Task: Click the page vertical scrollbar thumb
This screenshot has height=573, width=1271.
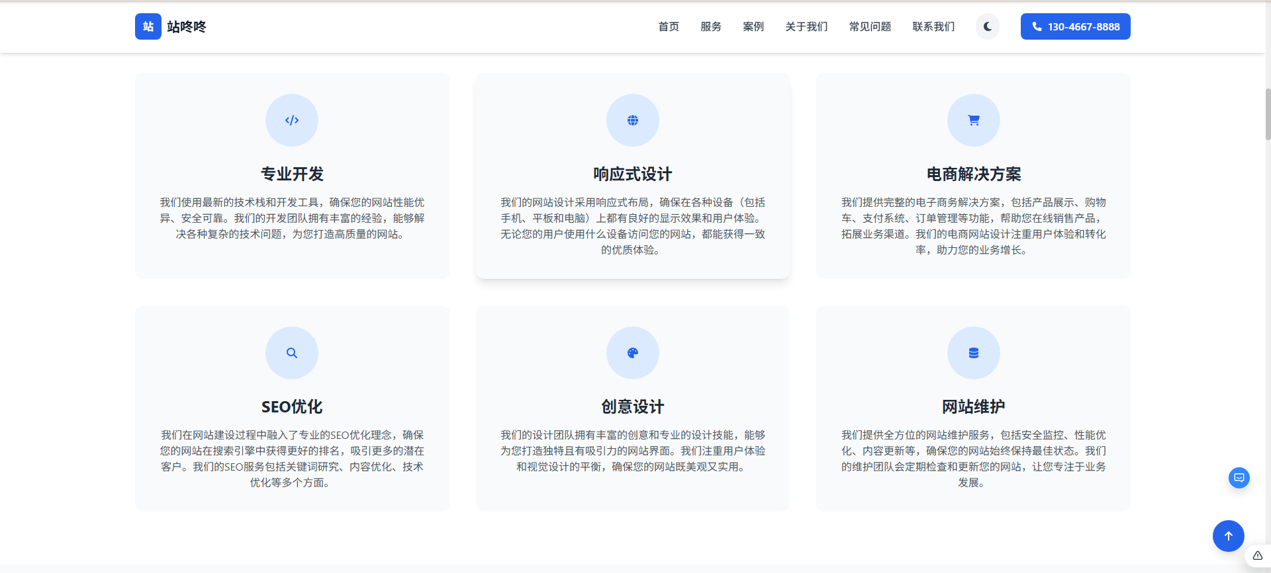Action: pos(1267,114)
